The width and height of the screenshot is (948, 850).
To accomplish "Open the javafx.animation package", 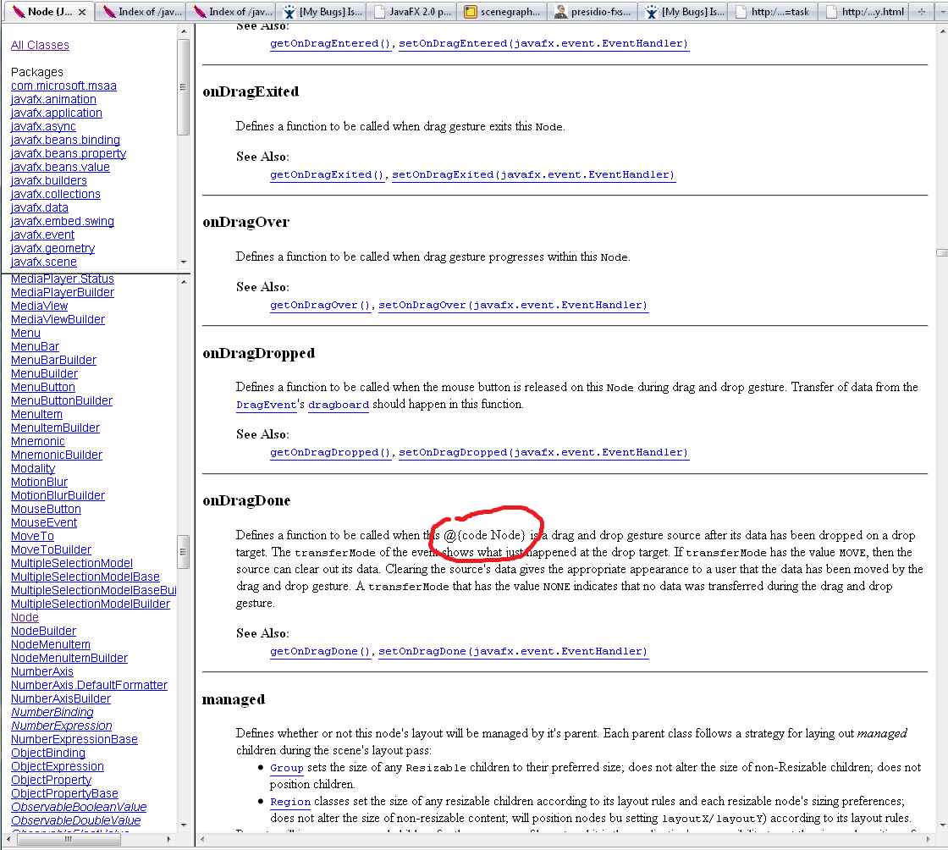I will pos(53,99).
